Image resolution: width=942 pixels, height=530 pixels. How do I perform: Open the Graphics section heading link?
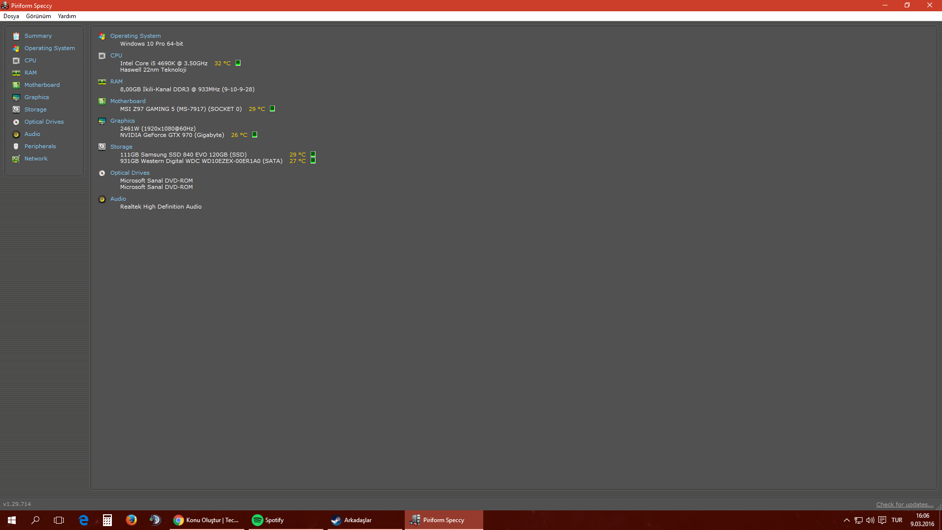click(122, 121)
